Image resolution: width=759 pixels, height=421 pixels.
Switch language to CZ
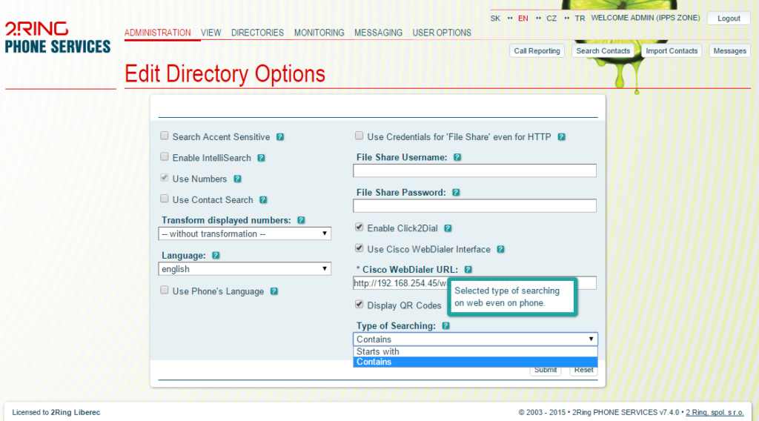click(x=551, y=19)
